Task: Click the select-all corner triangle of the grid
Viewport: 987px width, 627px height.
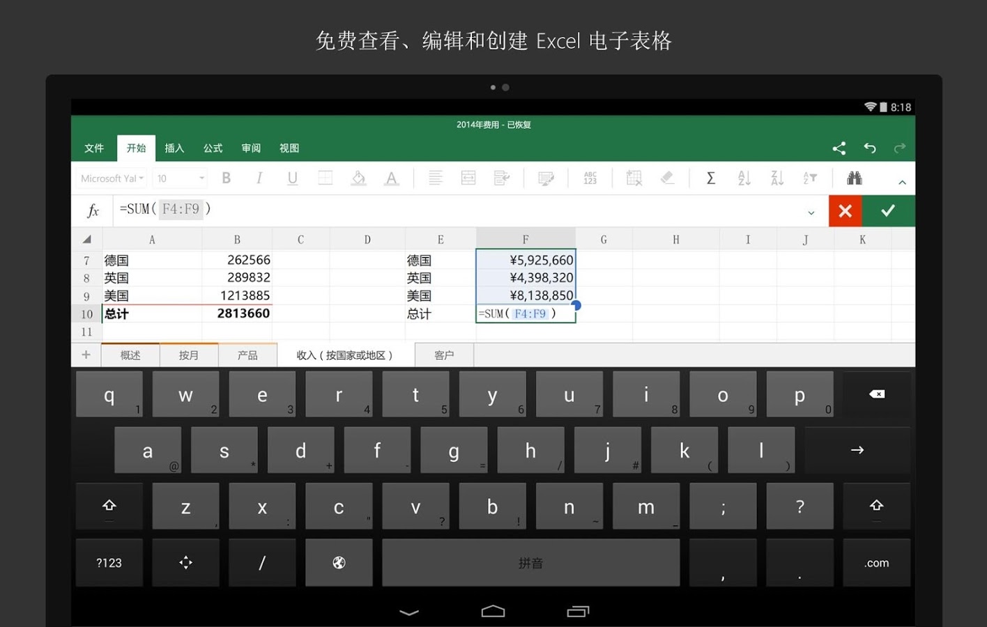Action: click(x=87, y=239)
